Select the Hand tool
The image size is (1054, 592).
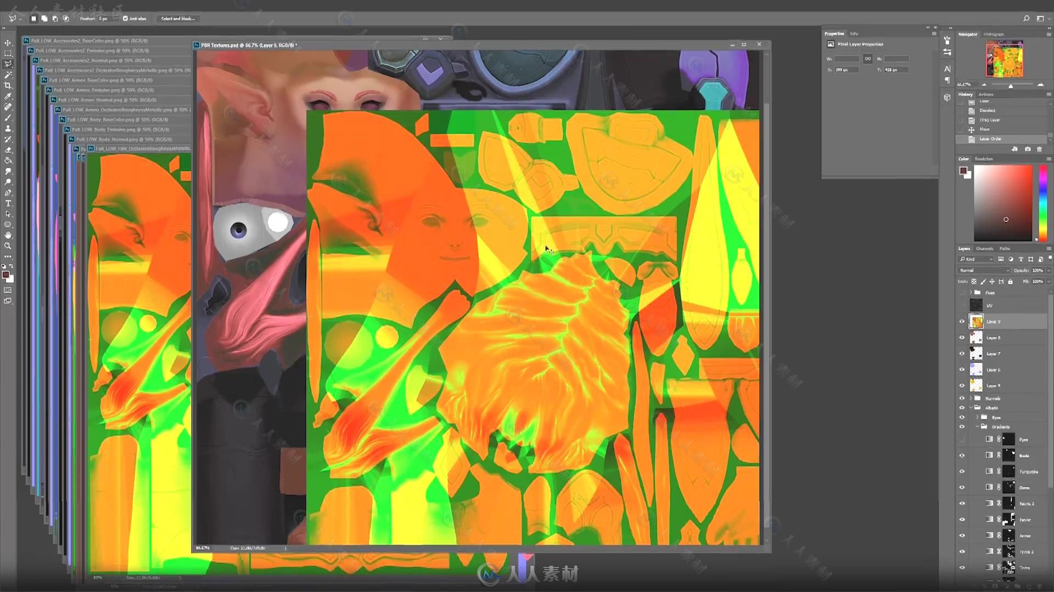point(8,235)
